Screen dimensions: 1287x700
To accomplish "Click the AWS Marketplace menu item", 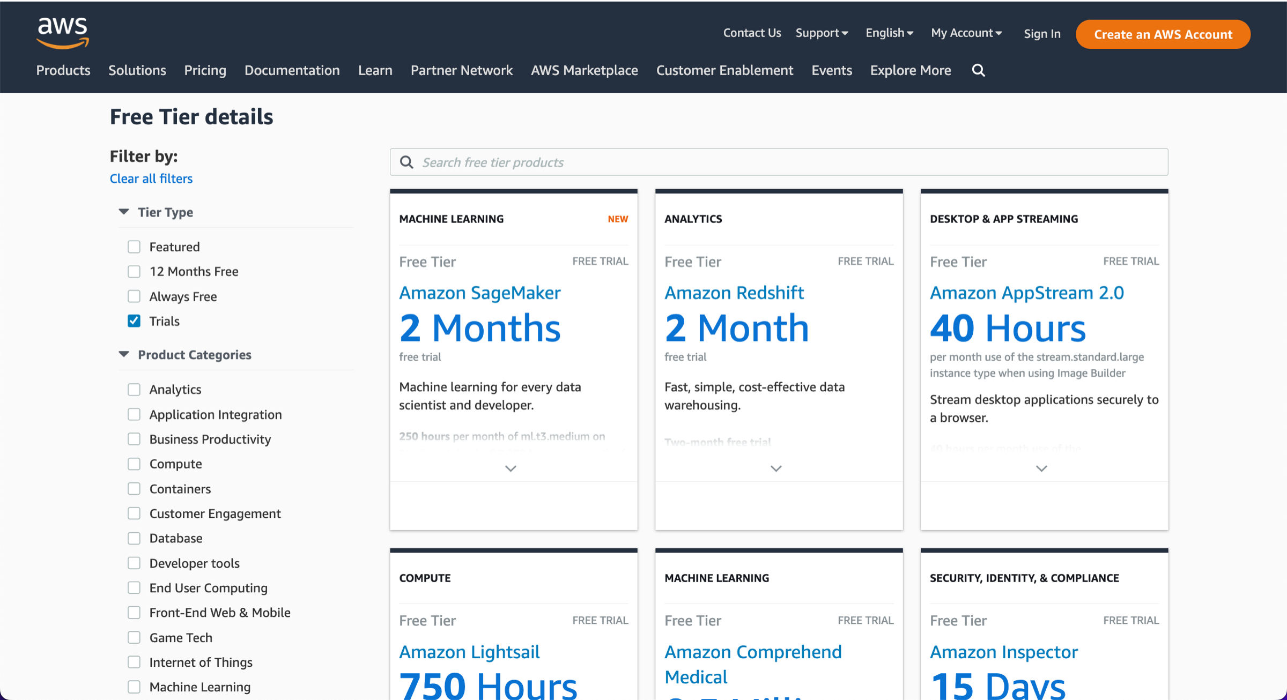I will click(585, 70).
